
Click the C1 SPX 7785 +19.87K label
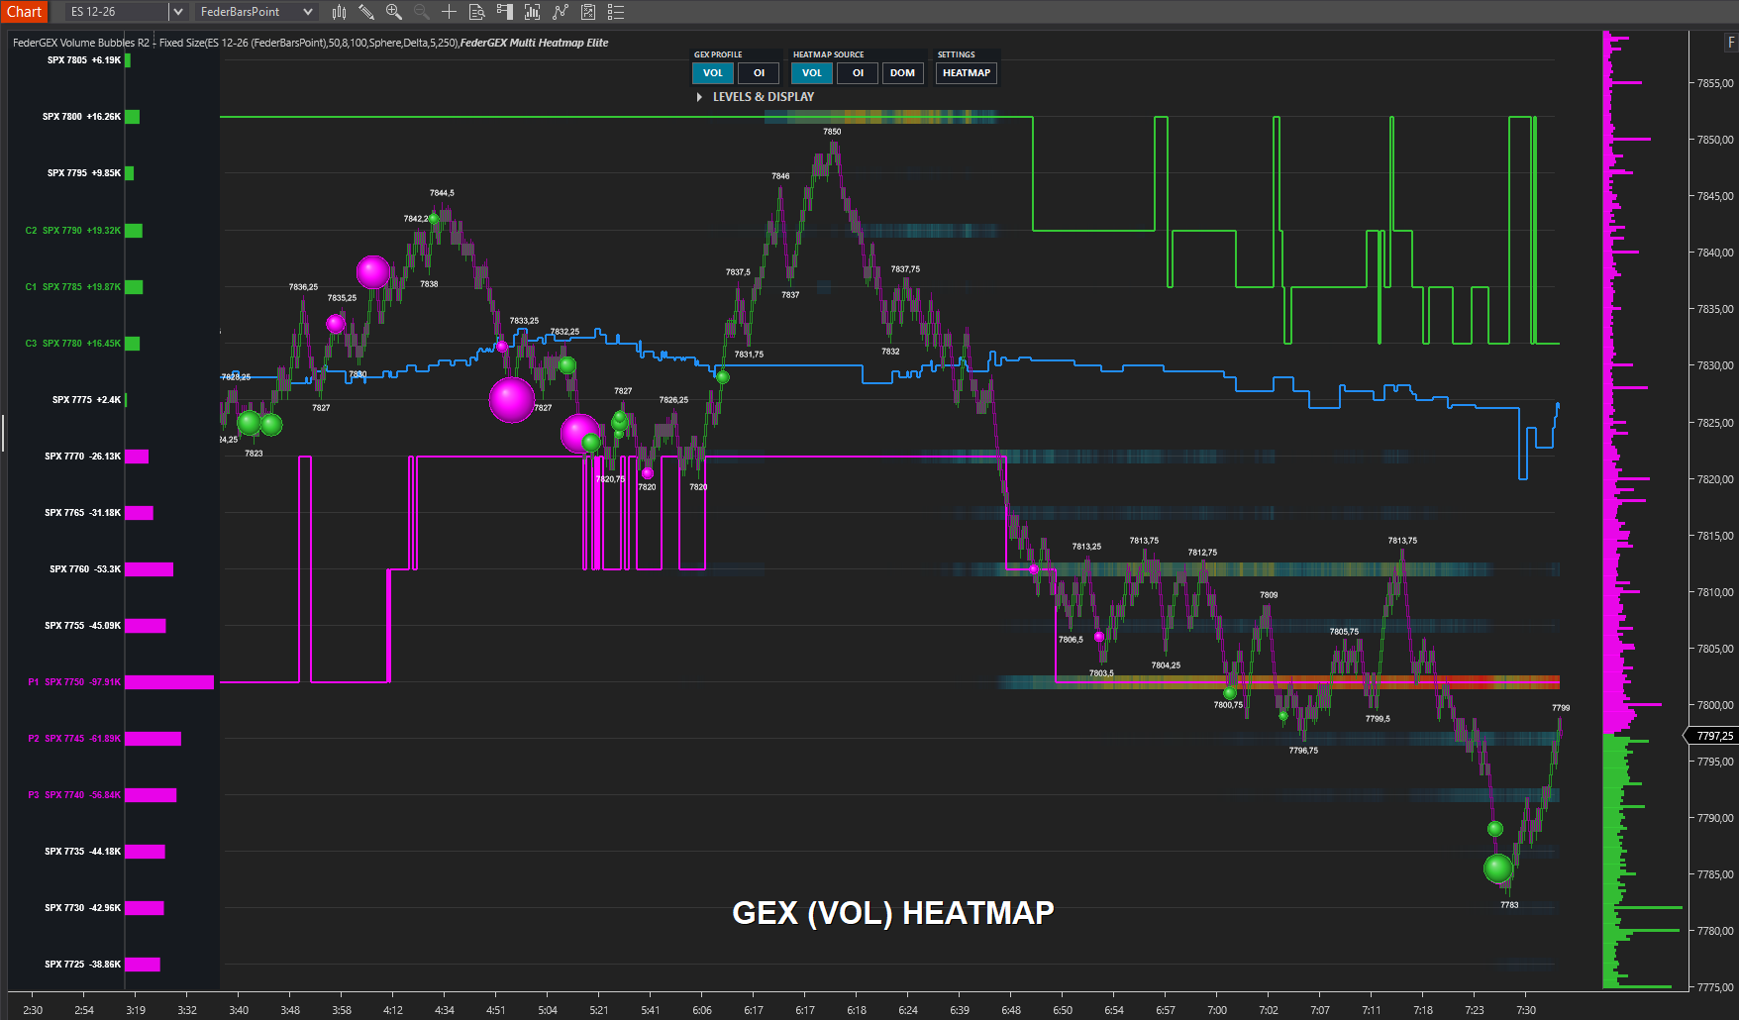tap(73, 287)
